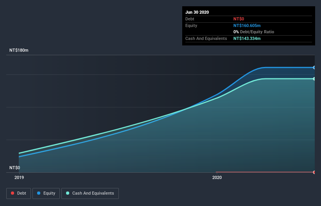This screenshot has height=206, width=321.
Task: Click the NT$143.334m cash value
Action: click(247, 38)
